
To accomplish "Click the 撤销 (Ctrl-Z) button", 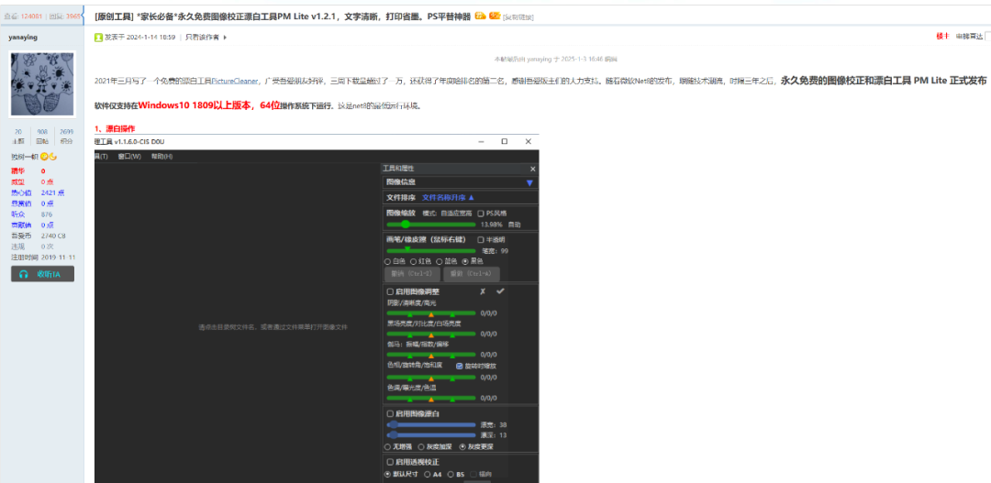I will point(411,274).
